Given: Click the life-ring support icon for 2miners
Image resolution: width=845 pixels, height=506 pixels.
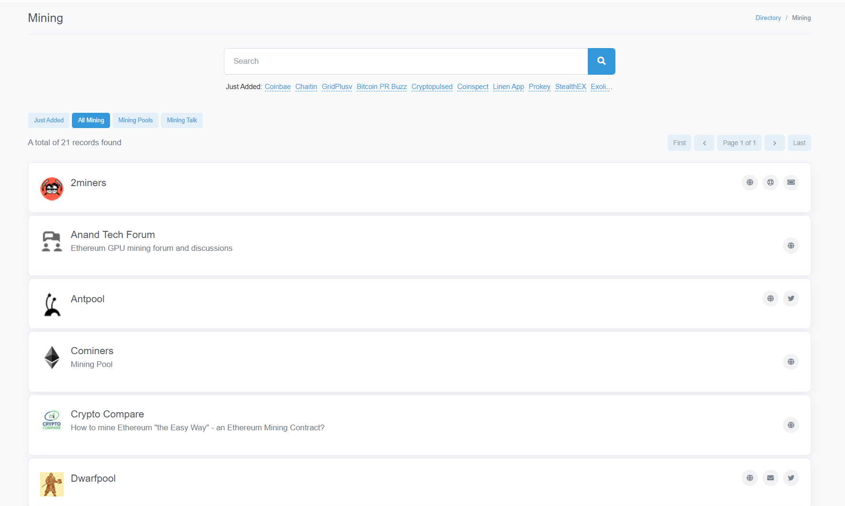Looking at the screenshot, I should coord(770,182).
